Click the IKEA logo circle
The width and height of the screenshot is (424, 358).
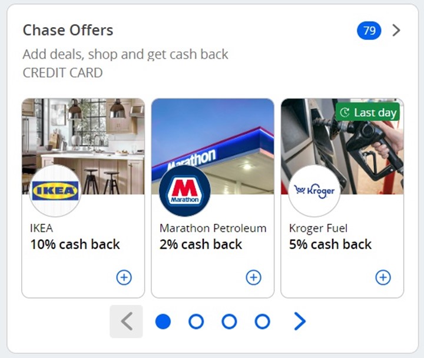[55, 191]
